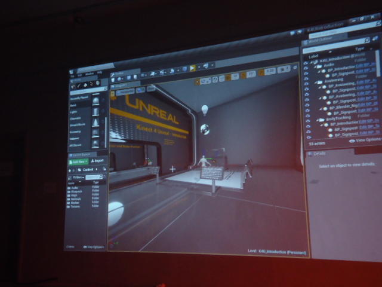
Task: Click the Place panel vertical scrollbar
Action: (106, 133)
